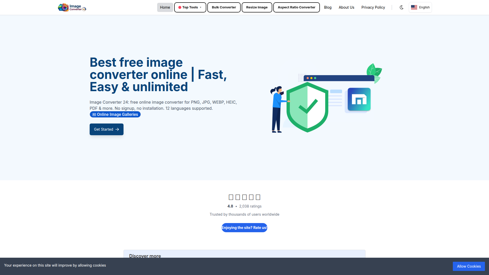This screenshot has width=489, height=275.
Task: Click the '2,038 ratings' text
Action: pos(250,206)
